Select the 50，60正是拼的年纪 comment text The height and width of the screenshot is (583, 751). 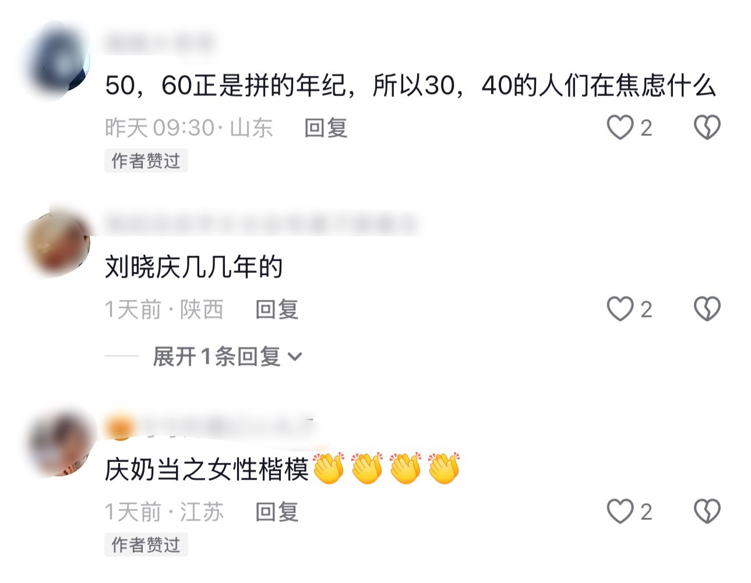[410, 86]
